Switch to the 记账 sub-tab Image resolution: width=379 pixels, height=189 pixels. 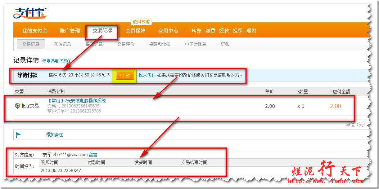click(225, 44)
